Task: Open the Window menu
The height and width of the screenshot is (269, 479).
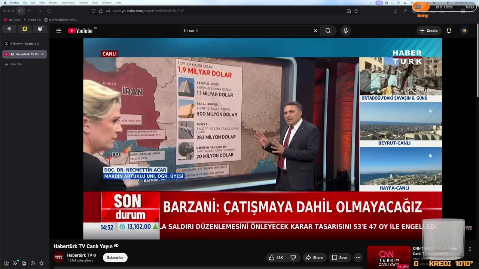Action: [107, 3]
